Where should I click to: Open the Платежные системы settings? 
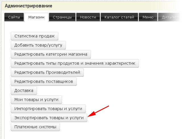click(35, 127)
